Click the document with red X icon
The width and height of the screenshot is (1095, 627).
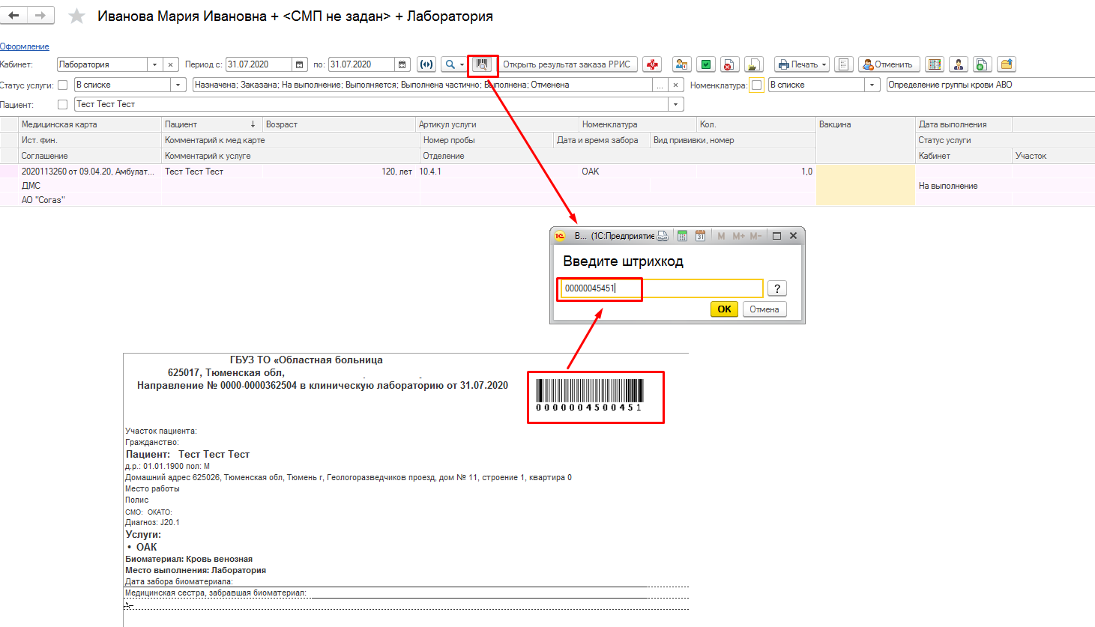(729, 65)
